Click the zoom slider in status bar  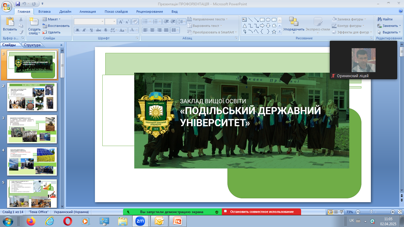pos(371,212)
